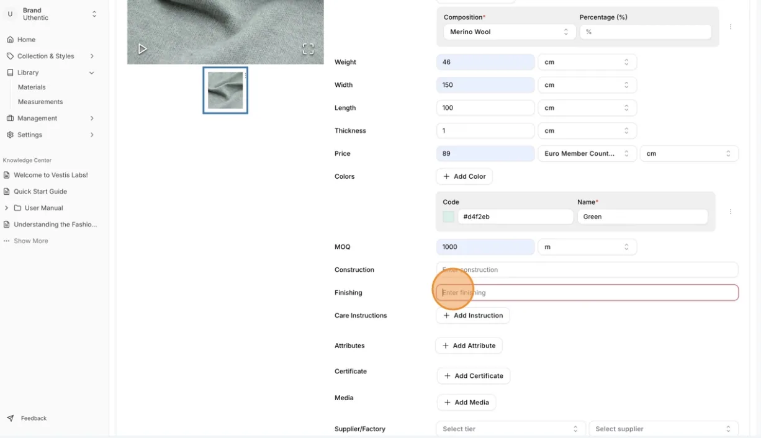Open fullscreen view of fabric image
761x438 pixels.
[x=308, y=48]
